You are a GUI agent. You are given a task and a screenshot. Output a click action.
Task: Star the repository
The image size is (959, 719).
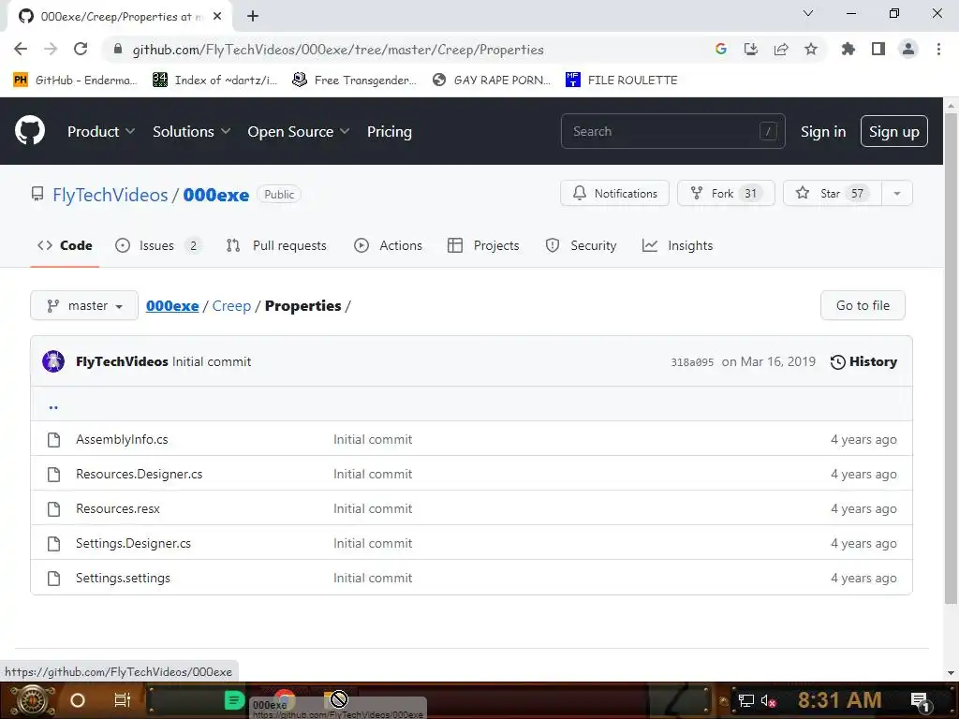(833, 193)
